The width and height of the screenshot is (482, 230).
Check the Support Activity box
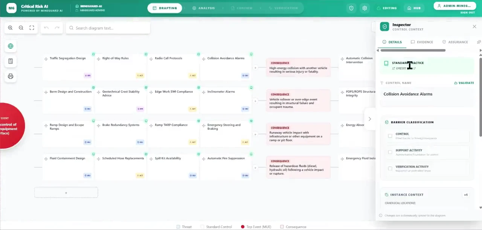[390, 152]
